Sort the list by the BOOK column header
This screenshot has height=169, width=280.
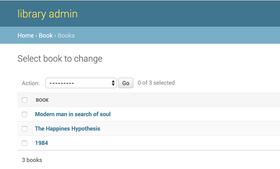(x=42, y=100)
